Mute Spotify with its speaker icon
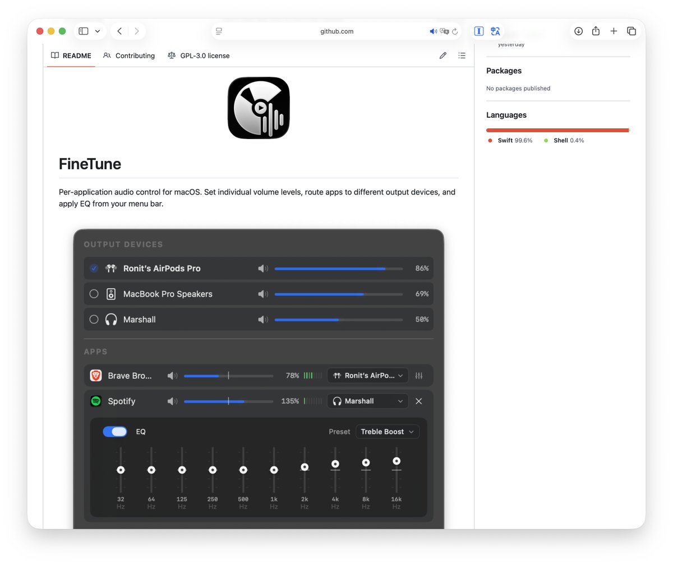 172,401
